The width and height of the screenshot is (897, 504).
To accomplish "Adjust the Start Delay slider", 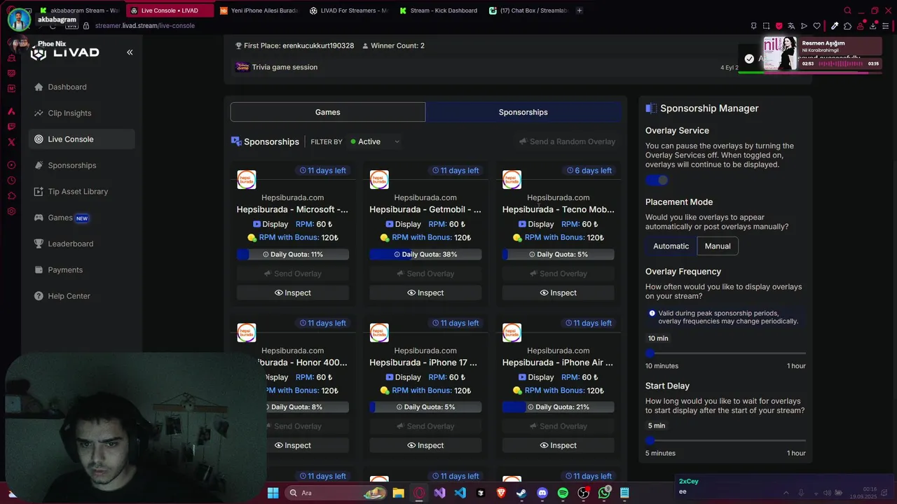I will (725, 440).
